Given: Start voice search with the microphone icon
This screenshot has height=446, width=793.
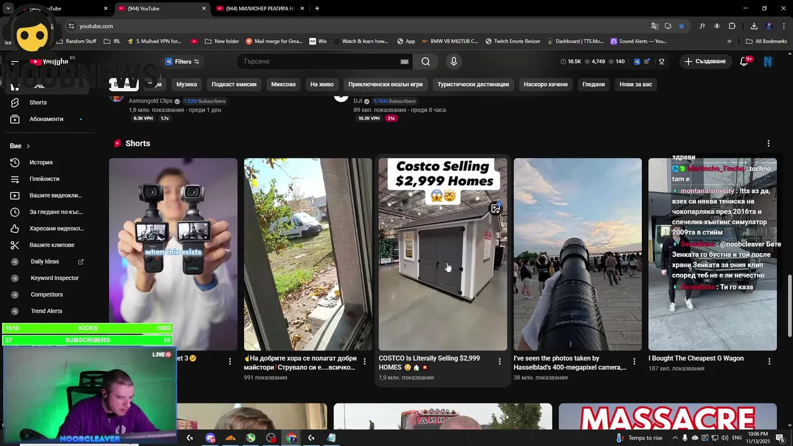Looking at the screenshot, I should tap(453, 61).
